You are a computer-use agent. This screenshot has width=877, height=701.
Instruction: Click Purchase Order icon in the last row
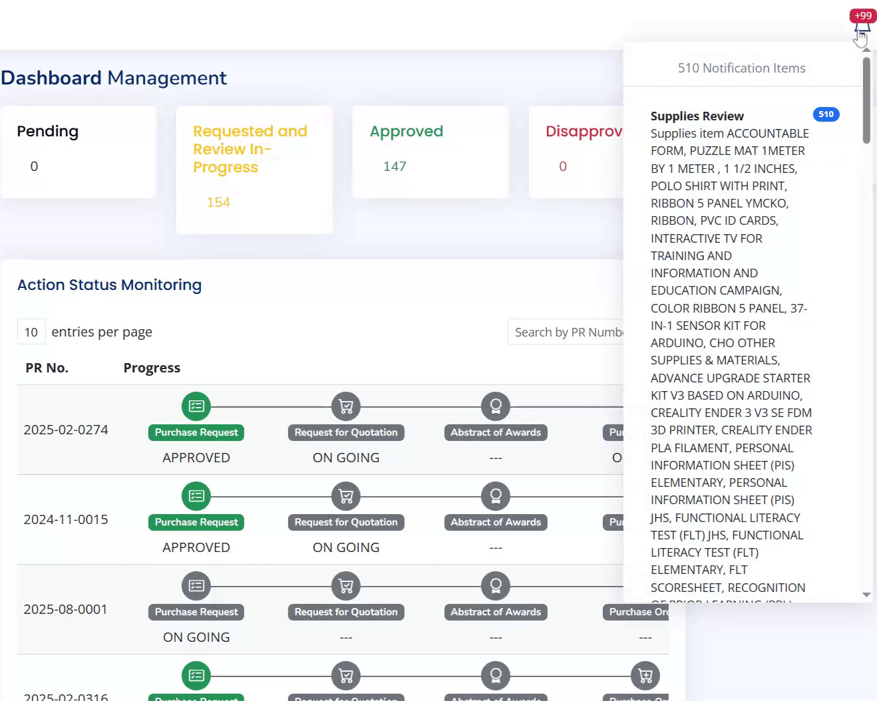pos(645,675)
